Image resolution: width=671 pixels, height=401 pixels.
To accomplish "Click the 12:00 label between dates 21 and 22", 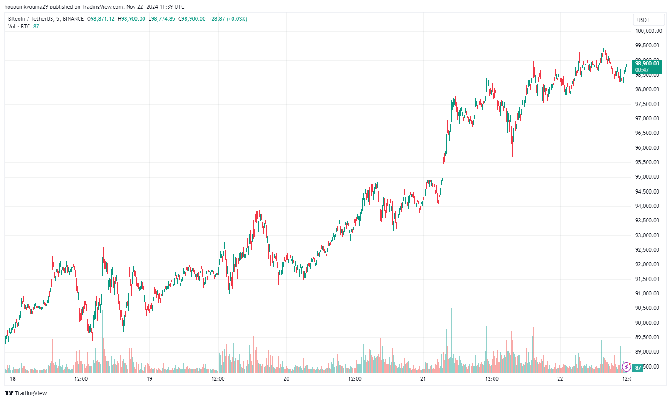I will pyautogui.click(x=492, y=379).
